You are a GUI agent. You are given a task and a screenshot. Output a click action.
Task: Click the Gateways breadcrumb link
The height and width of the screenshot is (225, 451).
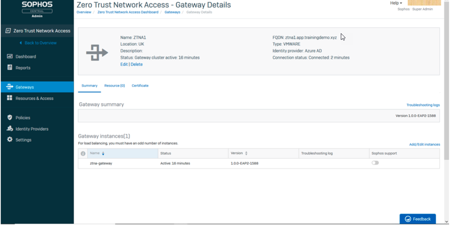tap(172, 12)
